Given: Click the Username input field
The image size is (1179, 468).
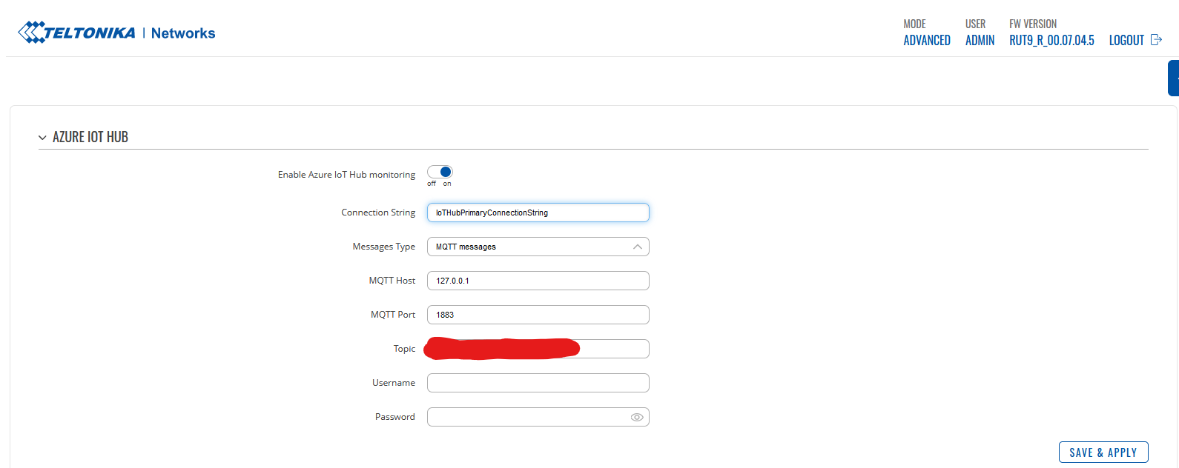Looking at the screenshot, I should 538,383.
